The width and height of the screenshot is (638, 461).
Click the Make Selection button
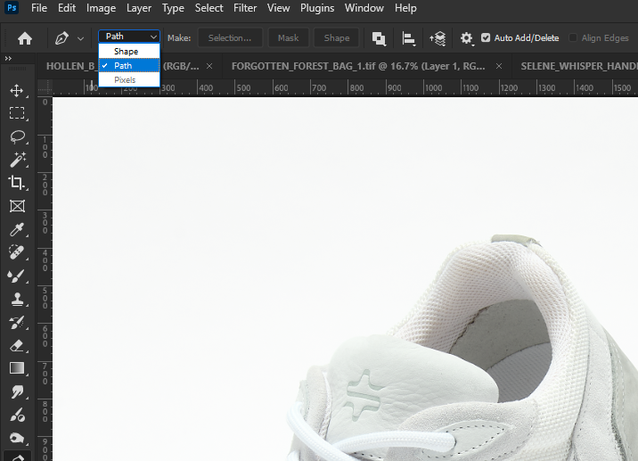(230, 38)
